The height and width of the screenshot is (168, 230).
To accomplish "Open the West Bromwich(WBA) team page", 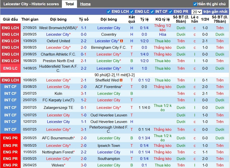I will pyautogui.click(x=58, y=28).
